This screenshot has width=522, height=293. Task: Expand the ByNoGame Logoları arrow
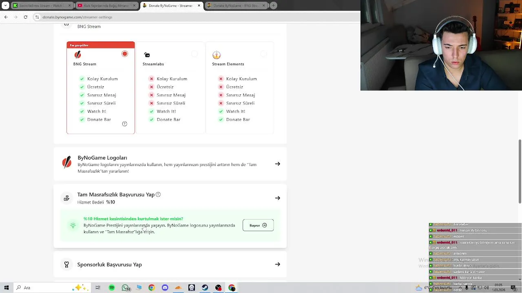tap(278, 164)
